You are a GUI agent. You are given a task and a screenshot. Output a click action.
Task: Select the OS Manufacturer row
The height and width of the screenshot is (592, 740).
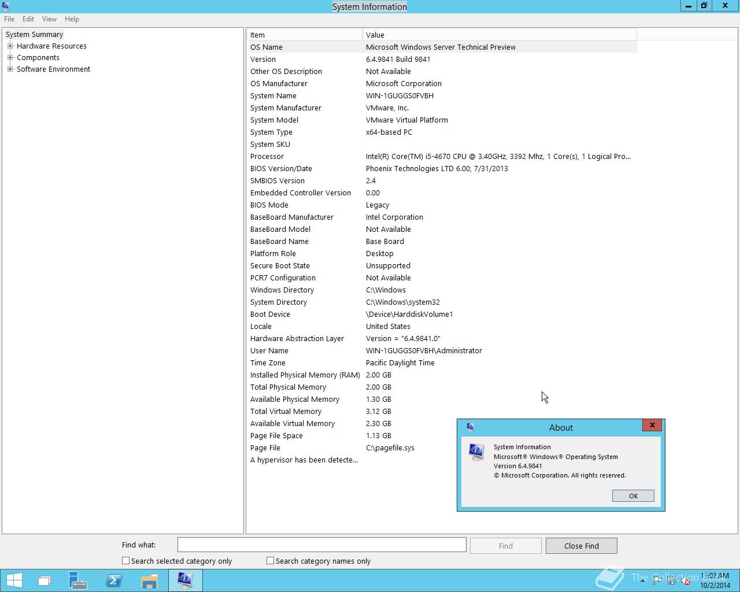(x=442, y=84)
